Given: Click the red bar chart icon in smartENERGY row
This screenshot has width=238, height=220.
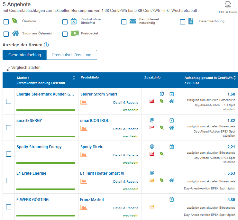Looking at the screenshot, I should 152,128.
